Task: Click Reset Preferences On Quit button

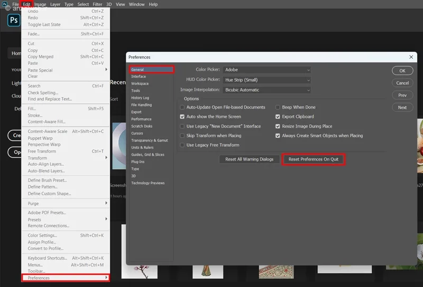Action: point(314,159)
